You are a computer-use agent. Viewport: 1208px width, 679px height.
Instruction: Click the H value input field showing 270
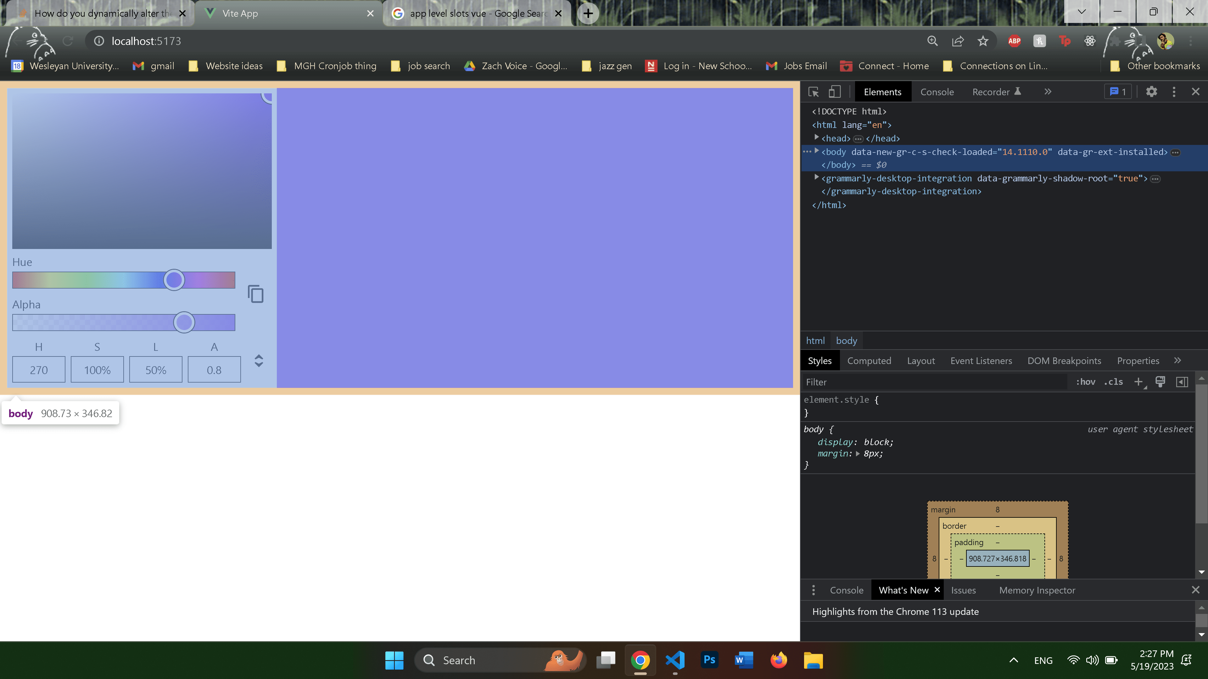click(38, 370)
